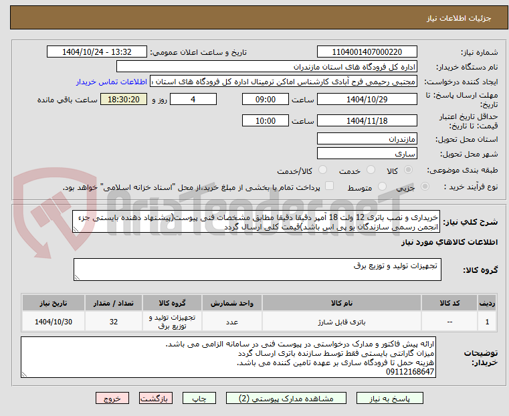Click the شماره نیاز field 1104001407000220
This screenshot has height=416, width=509.
coord(367,52)
